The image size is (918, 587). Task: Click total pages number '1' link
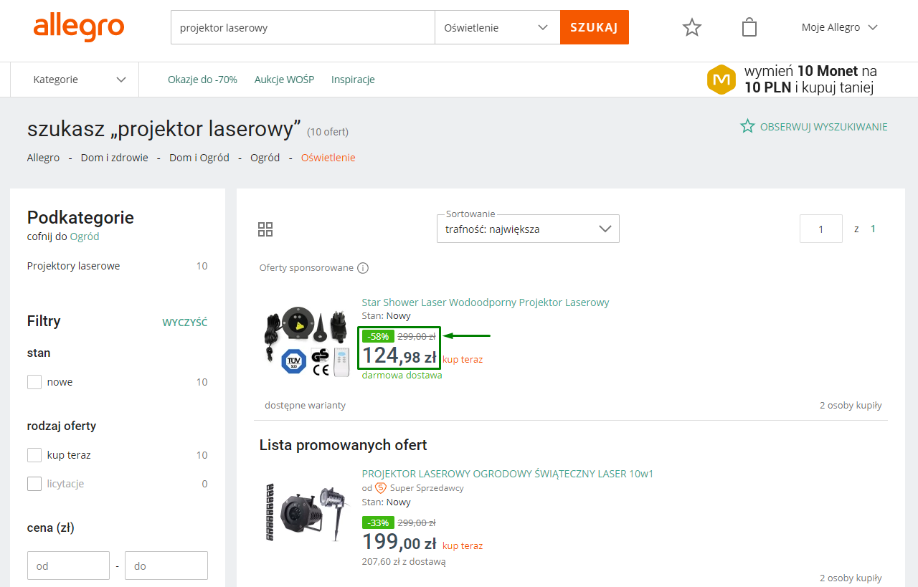point(873,229)
